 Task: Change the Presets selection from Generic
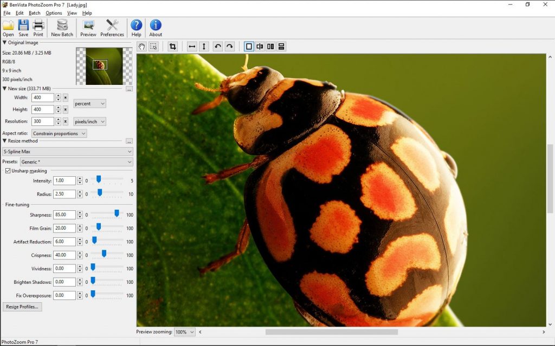coord(76,161)
